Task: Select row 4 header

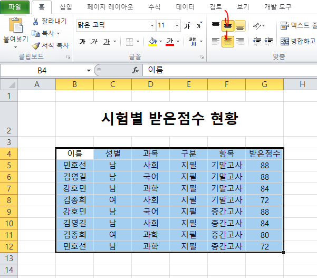Action: tap(9, 154)
